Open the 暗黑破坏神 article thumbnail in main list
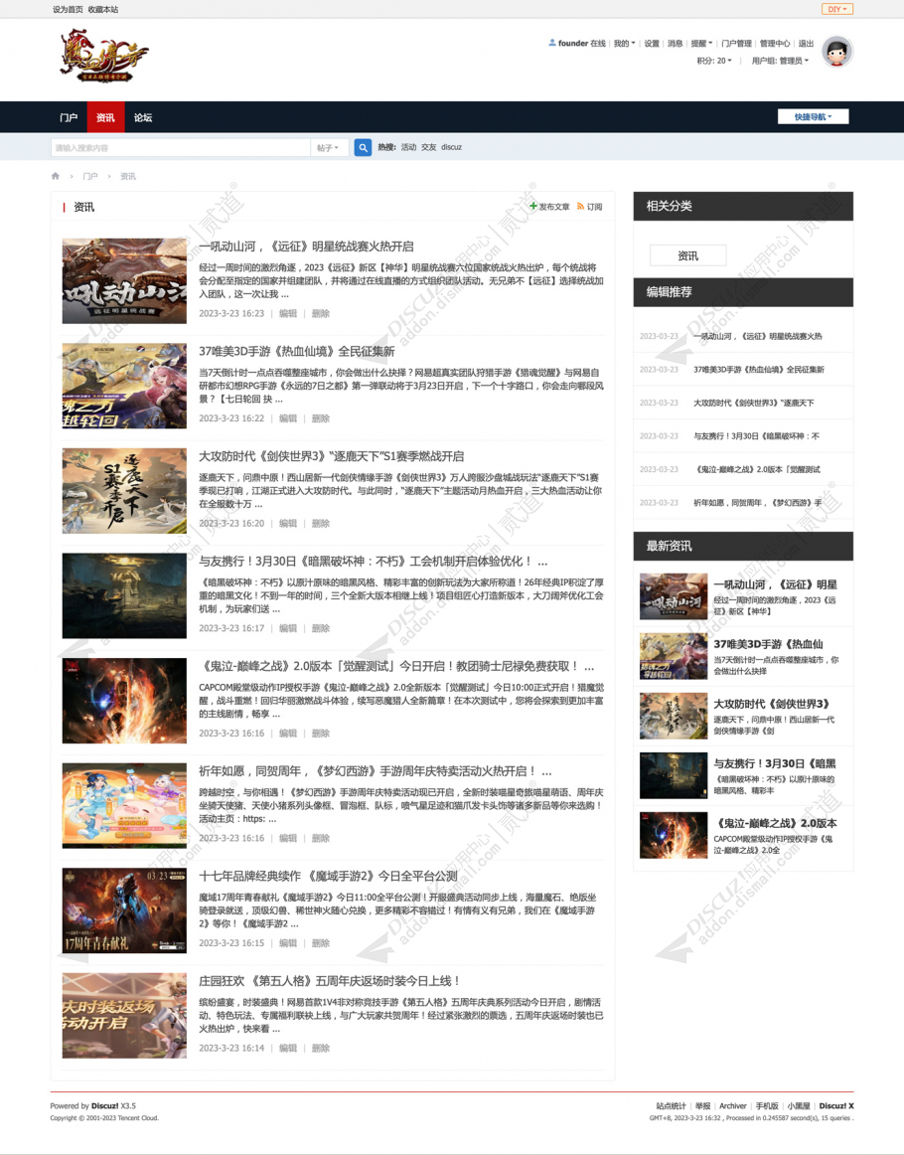This screenshot has width=904, height=1155. tap(124, 595)
